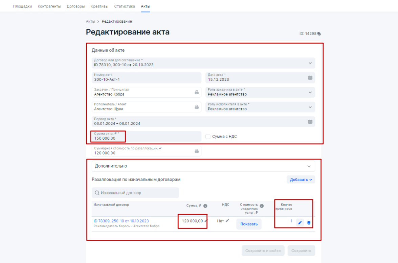The width and height of the screenshot is (398, 263).
Task: Click the info icon near Стоимость оказанных услуг
Action: point(262,206)
